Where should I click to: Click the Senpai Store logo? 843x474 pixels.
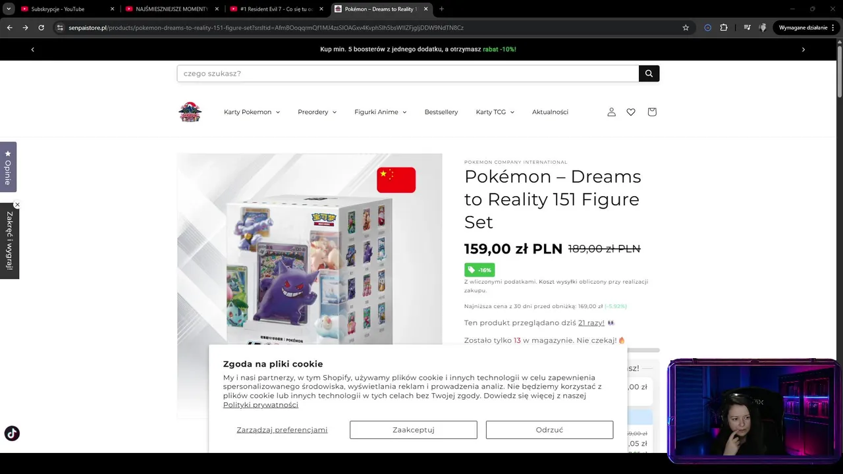[x=190, y=112]
